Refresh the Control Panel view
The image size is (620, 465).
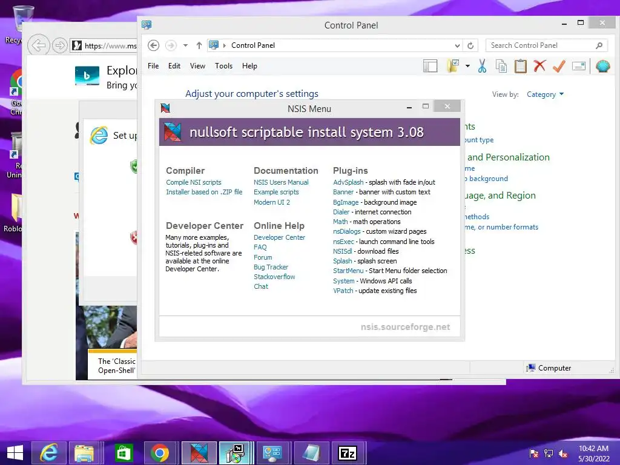[470, 45]
